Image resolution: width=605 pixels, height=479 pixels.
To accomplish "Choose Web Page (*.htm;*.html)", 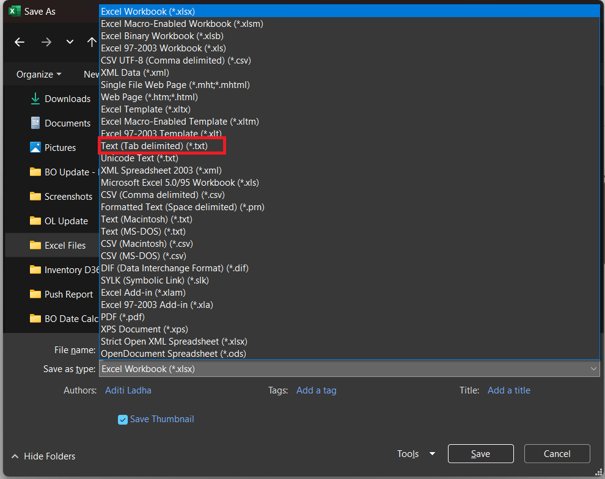I will pos(349,97).
